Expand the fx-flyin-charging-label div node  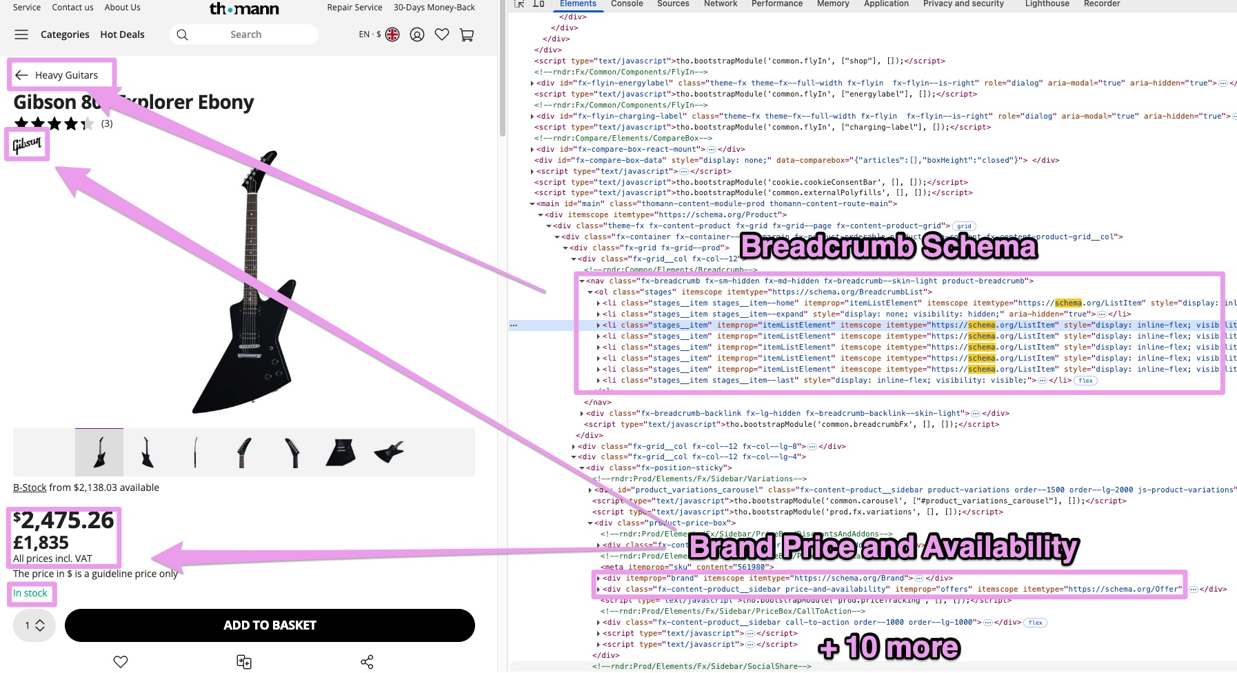[532, 117]
